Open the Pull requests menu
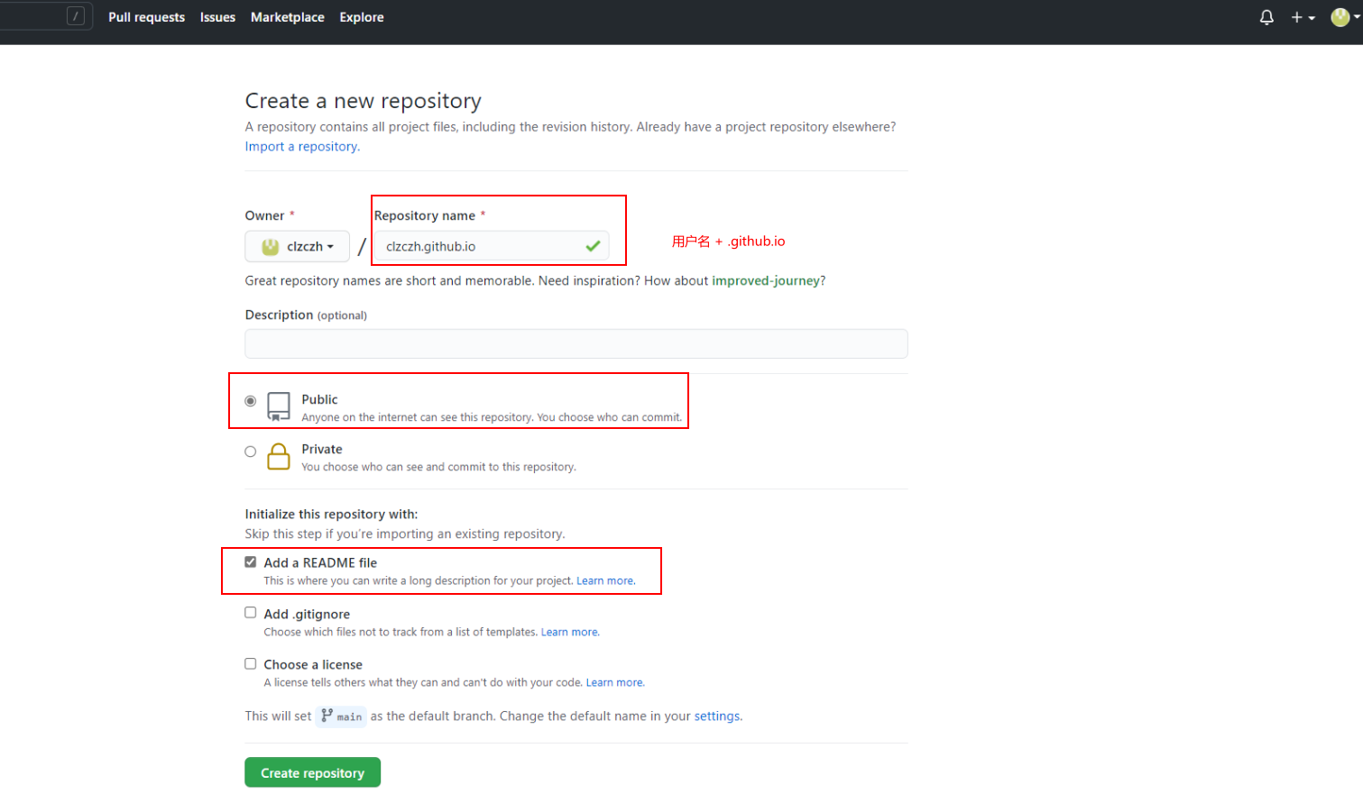 [145, 17]
